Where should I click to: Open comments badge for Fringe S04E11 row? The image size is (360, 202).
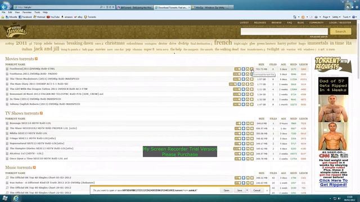(237, 139)
